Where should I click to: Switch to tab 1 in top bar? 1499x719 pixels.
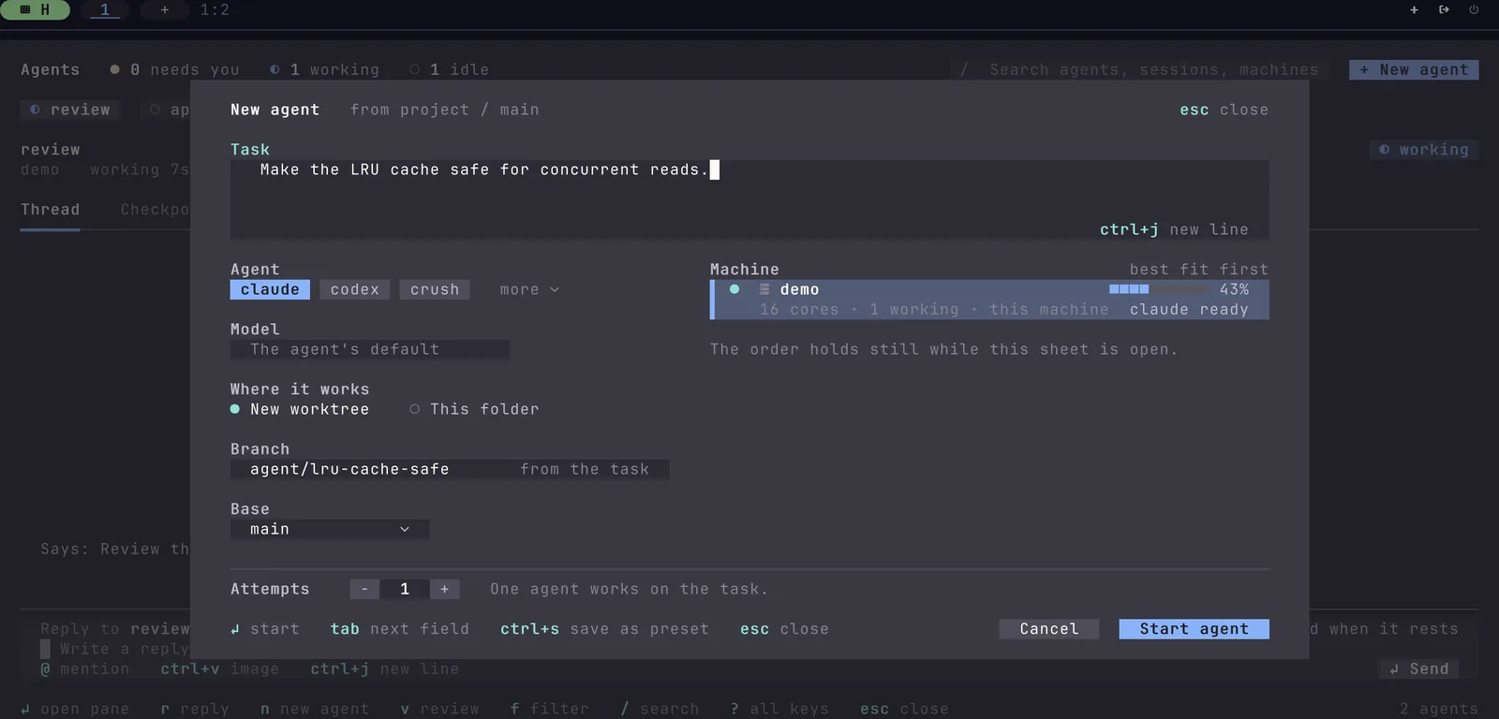coord(104,9)
